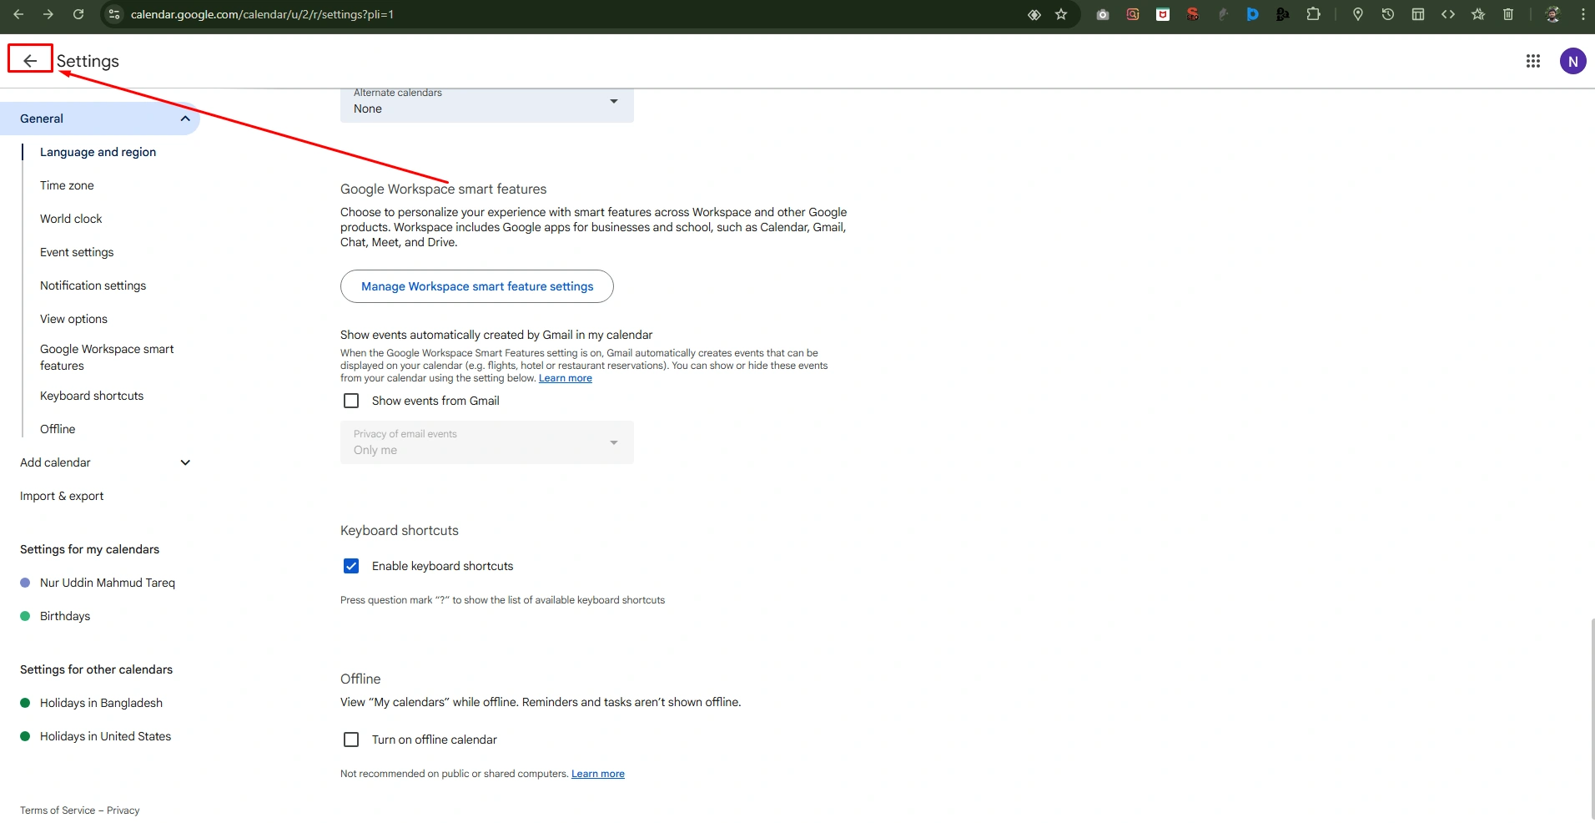Bookmark this page with the star
The width and height of the screenshot is (1595, 823).
click(x=1061, y=14)
